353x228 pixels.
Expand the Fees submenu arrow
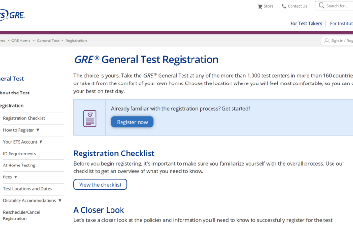pos(16,177)
